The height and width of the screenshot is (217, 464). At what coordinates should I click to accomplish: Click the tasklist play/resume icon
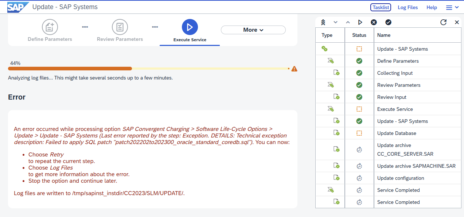tap(360, 22)
